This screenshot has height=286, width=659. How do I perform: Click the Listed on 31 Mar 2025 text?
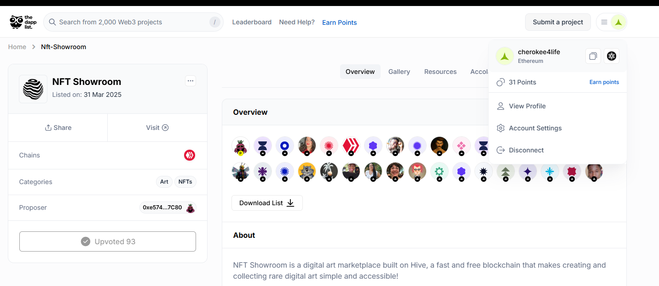pyautogui.click(x=87, y=95)
